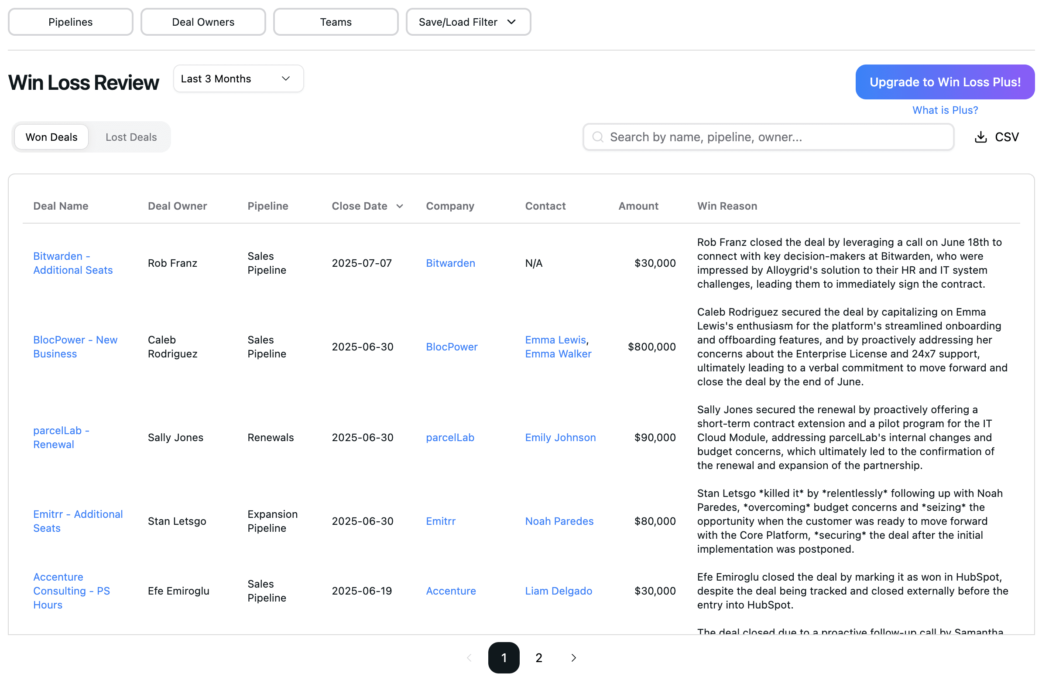Open the Deal Owners filter
The height and width of the screenshot is (680, 1042).
click(203, 21)
